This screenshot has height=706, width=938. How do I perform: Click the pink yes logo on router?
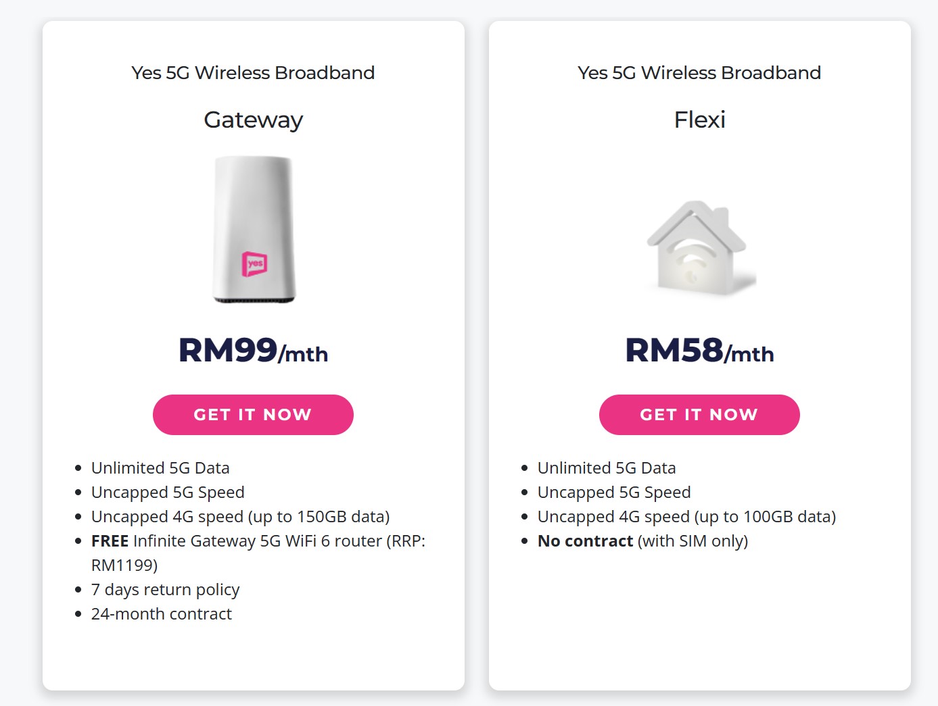255,263
